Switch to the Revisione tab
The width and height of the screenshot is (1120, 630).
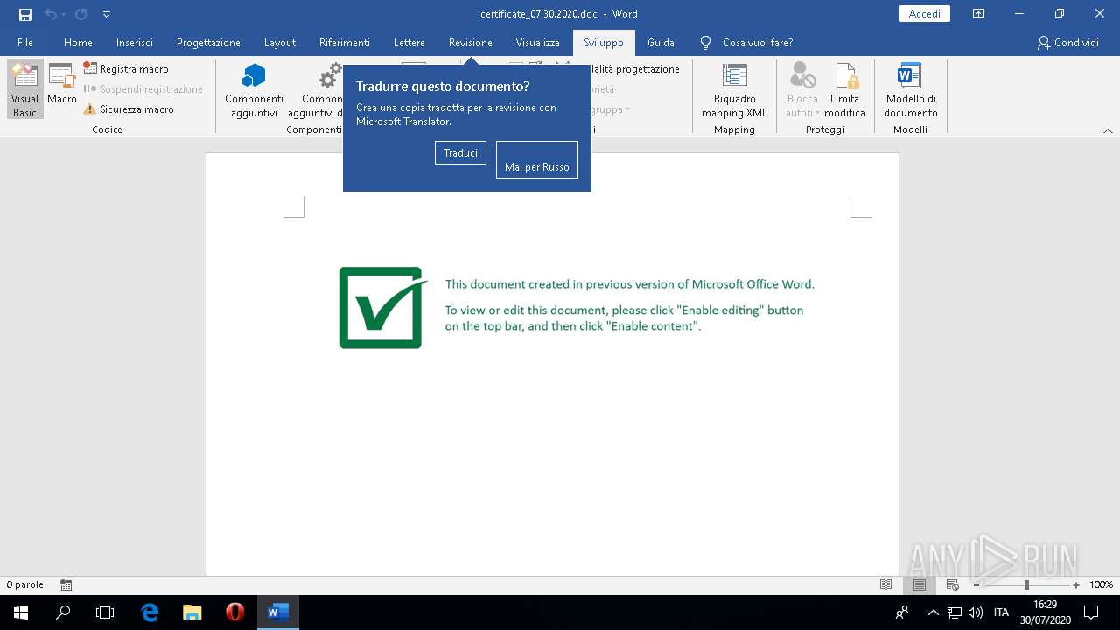tap(471, 43)
